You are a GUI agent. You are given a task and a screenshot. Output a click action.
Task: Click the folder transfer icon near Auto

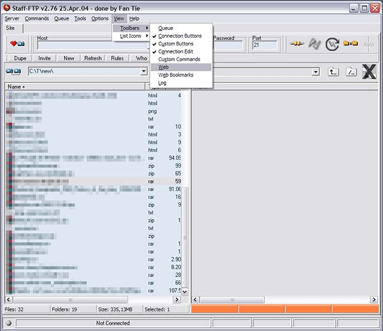(x=350, y=44)
